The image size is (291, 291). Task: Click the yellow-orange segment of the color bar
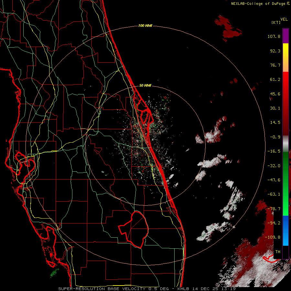(286, 58)
